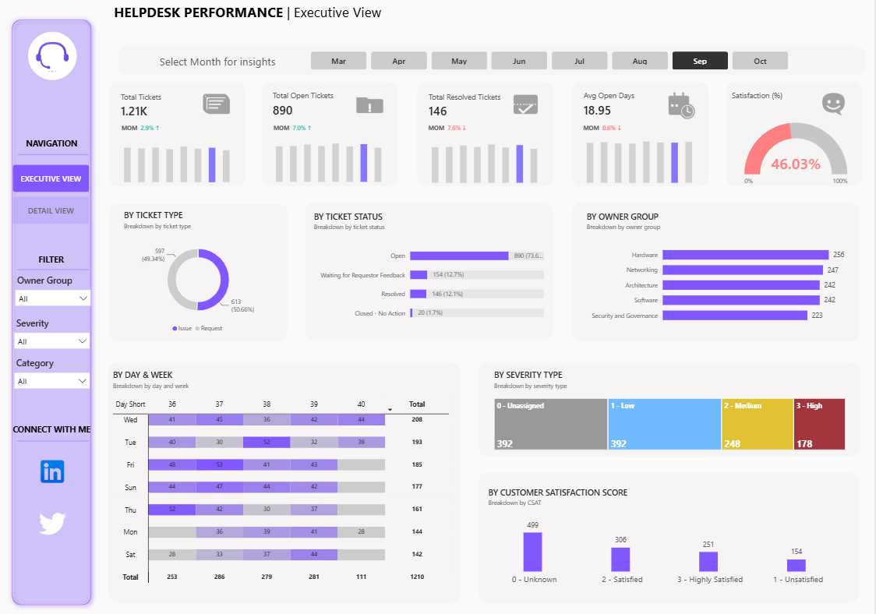Click Friday week 37 cell showing 53
The width and height of the screenshot is (876, 614).
pyautogui.click(x=220, y=464)
